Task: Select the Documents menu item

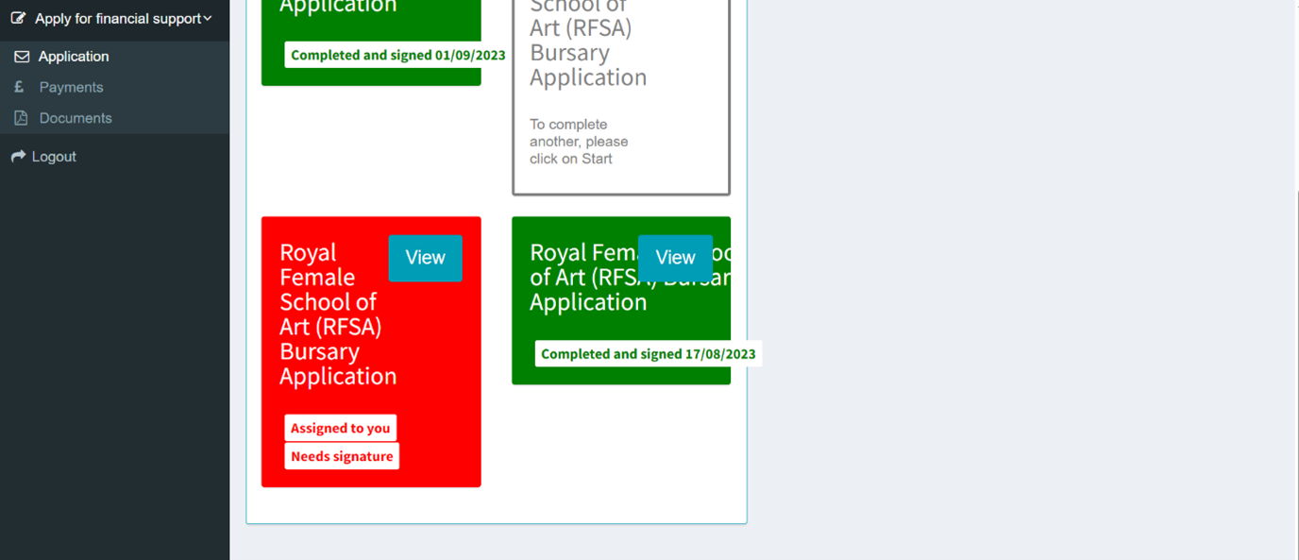Action: tap(76, 118)
